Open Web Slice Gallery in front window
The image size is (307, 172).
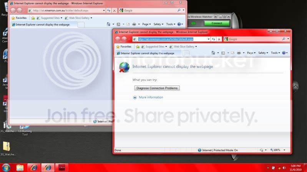point(183,47)
